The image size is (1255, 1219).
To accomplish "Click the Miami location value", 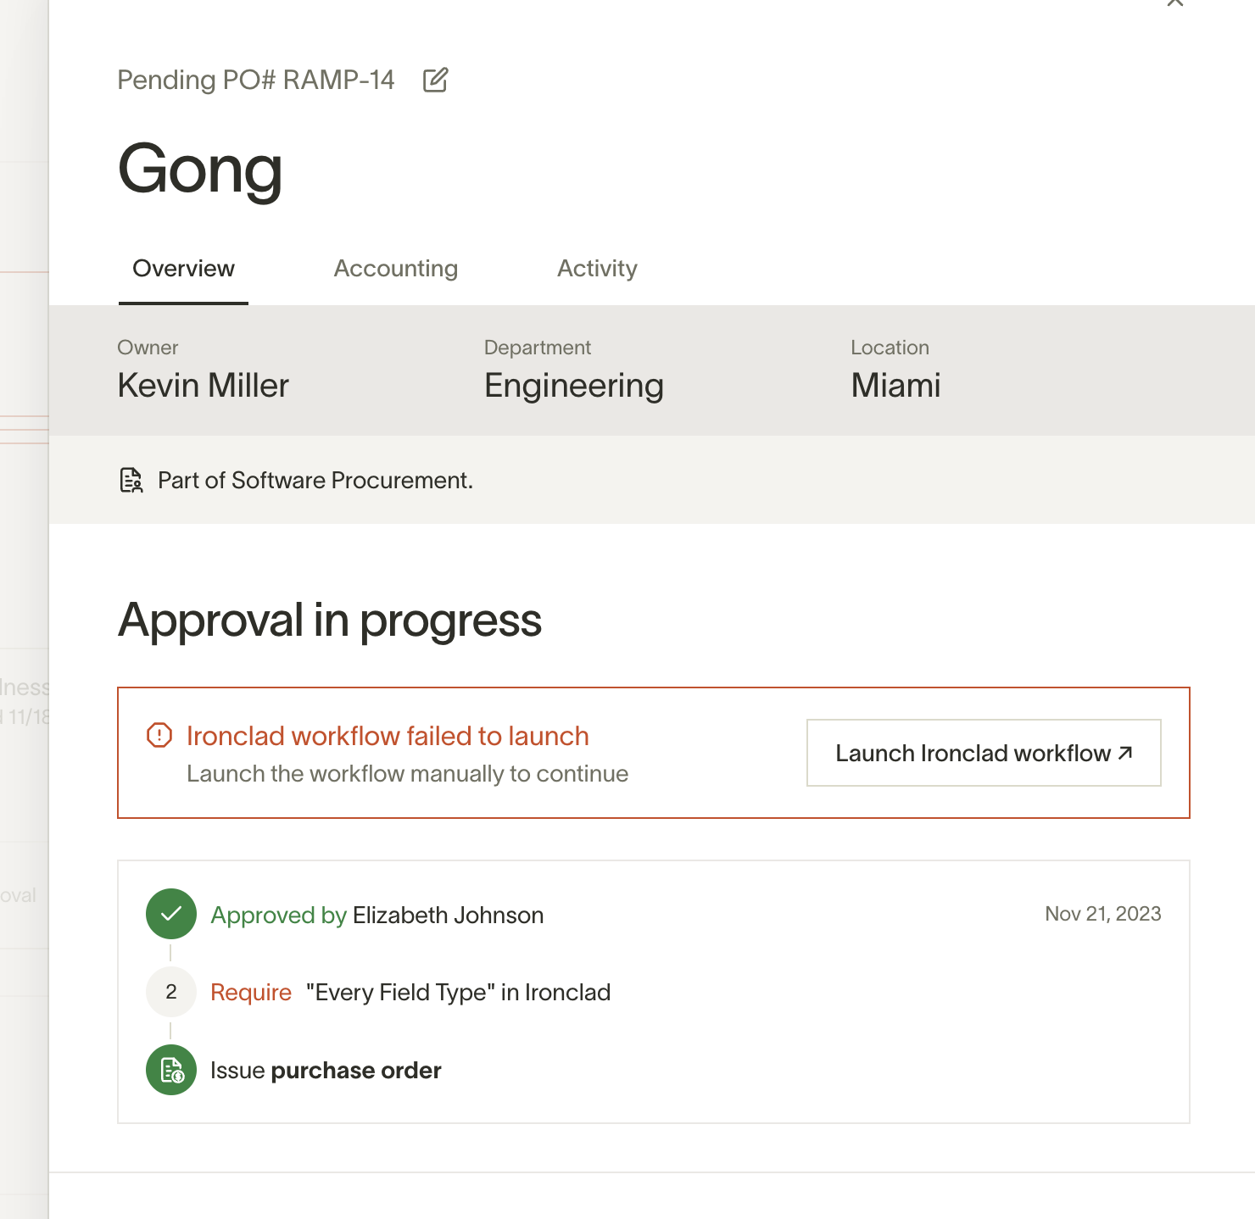I will pyautogui.click(x=896, y=386).
